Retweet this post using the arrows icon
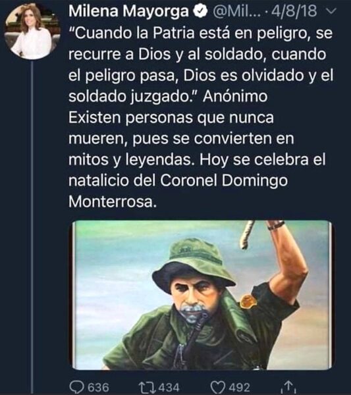The height and width of the screenshot is (395, 351). pos(147,387)
